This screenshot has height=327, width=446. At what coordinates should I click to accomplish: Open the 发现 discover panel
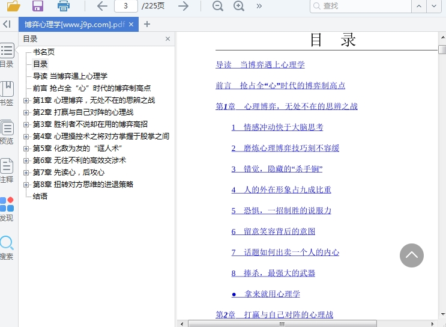(x=7, y=209)
